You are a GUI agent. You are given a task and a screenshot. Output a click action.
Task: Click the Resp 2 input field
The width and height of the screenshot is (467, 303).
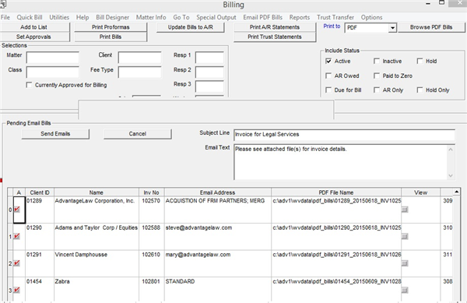pyautogui.click(x=209, y=72)
